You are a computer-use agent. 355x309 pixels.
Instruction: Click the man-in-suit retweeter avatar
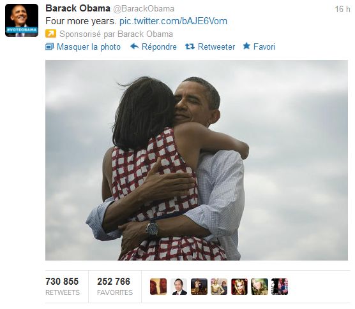[x=179, y=287]
